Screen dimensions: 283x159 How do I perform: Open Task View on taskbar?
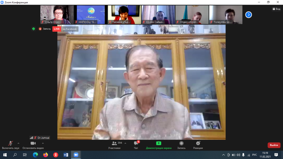click(x=25, y=155)
